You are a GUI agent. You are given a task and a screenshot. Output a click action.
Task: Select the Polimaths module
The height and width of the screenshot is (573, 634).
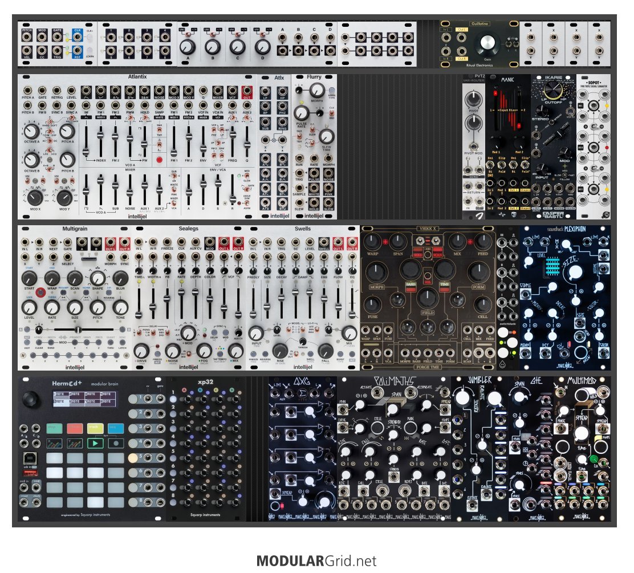pyautogui.click(x=394, y=449)
